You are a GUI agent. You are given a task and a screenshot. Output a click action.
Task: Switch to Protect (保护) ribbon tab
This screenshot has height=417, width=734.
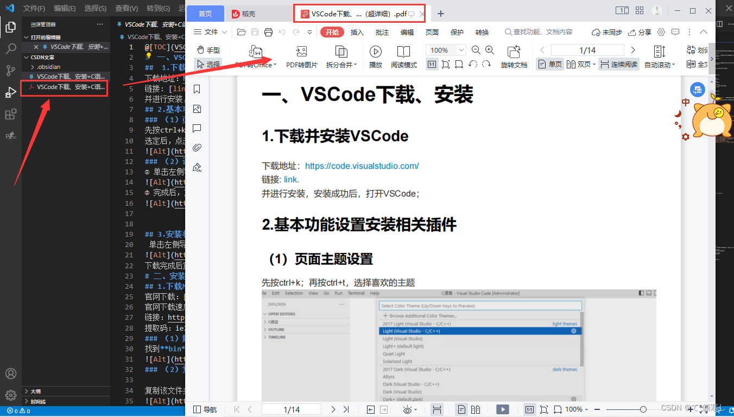coord(457,32)
